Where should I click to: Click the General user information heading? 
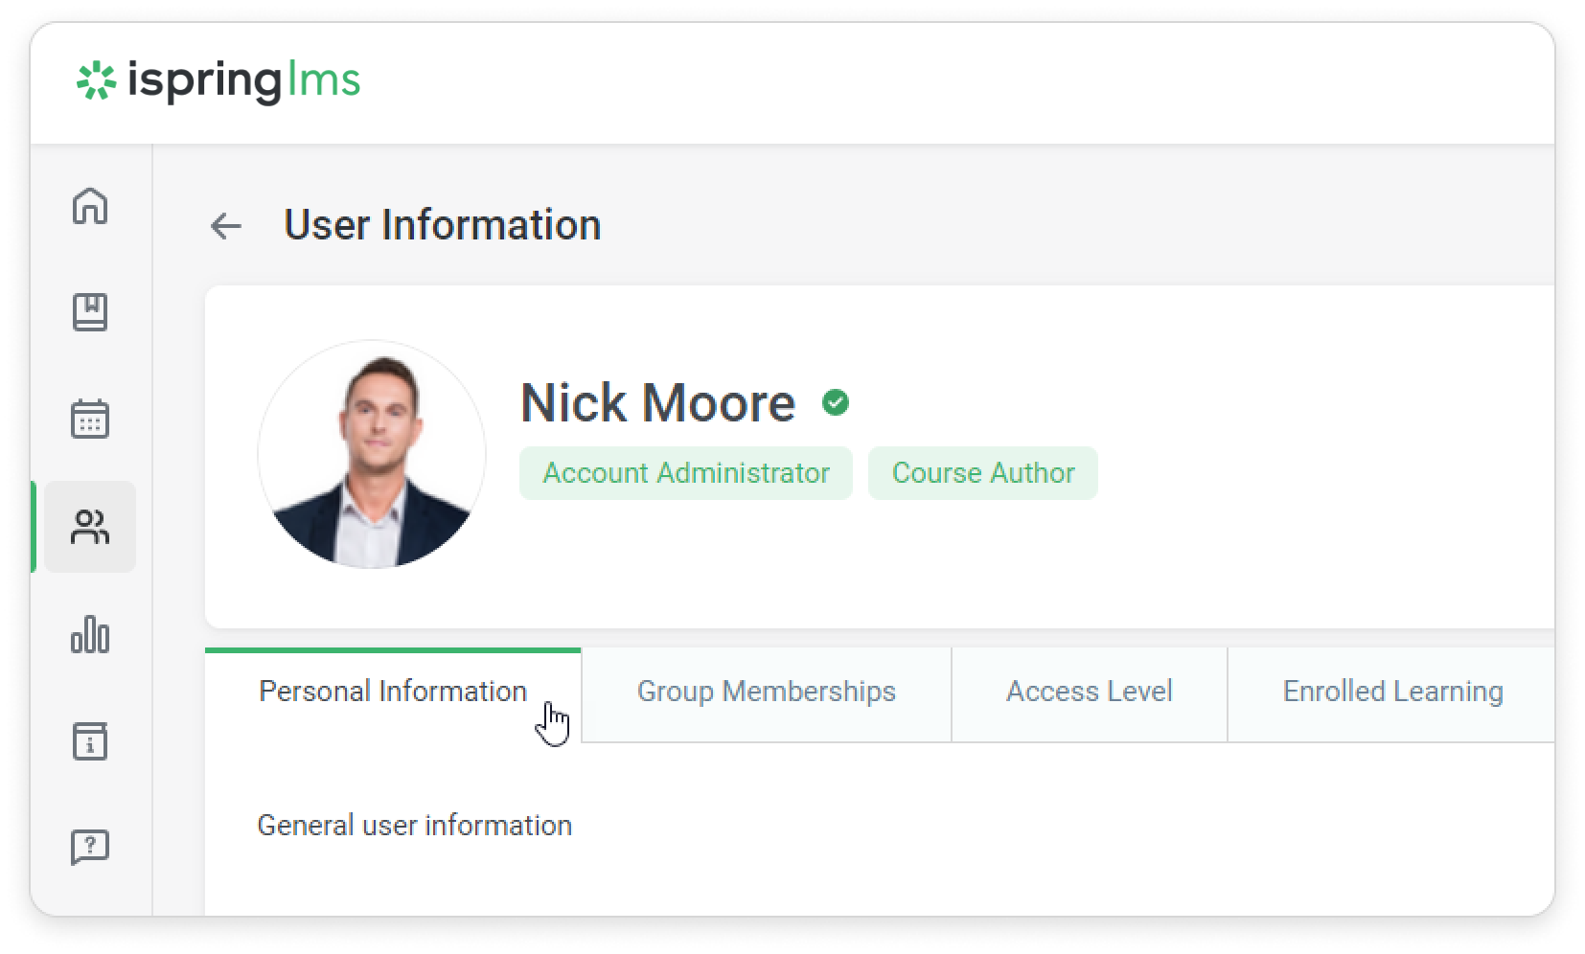coord(414,826)
